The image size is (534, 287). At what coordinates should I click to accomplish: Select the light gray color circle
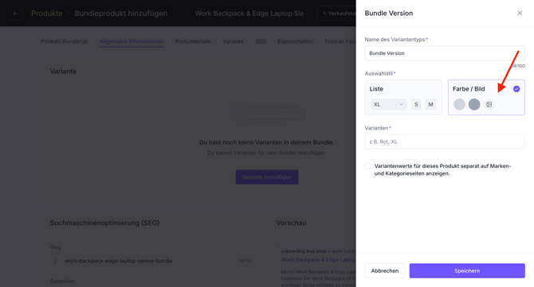459,104
